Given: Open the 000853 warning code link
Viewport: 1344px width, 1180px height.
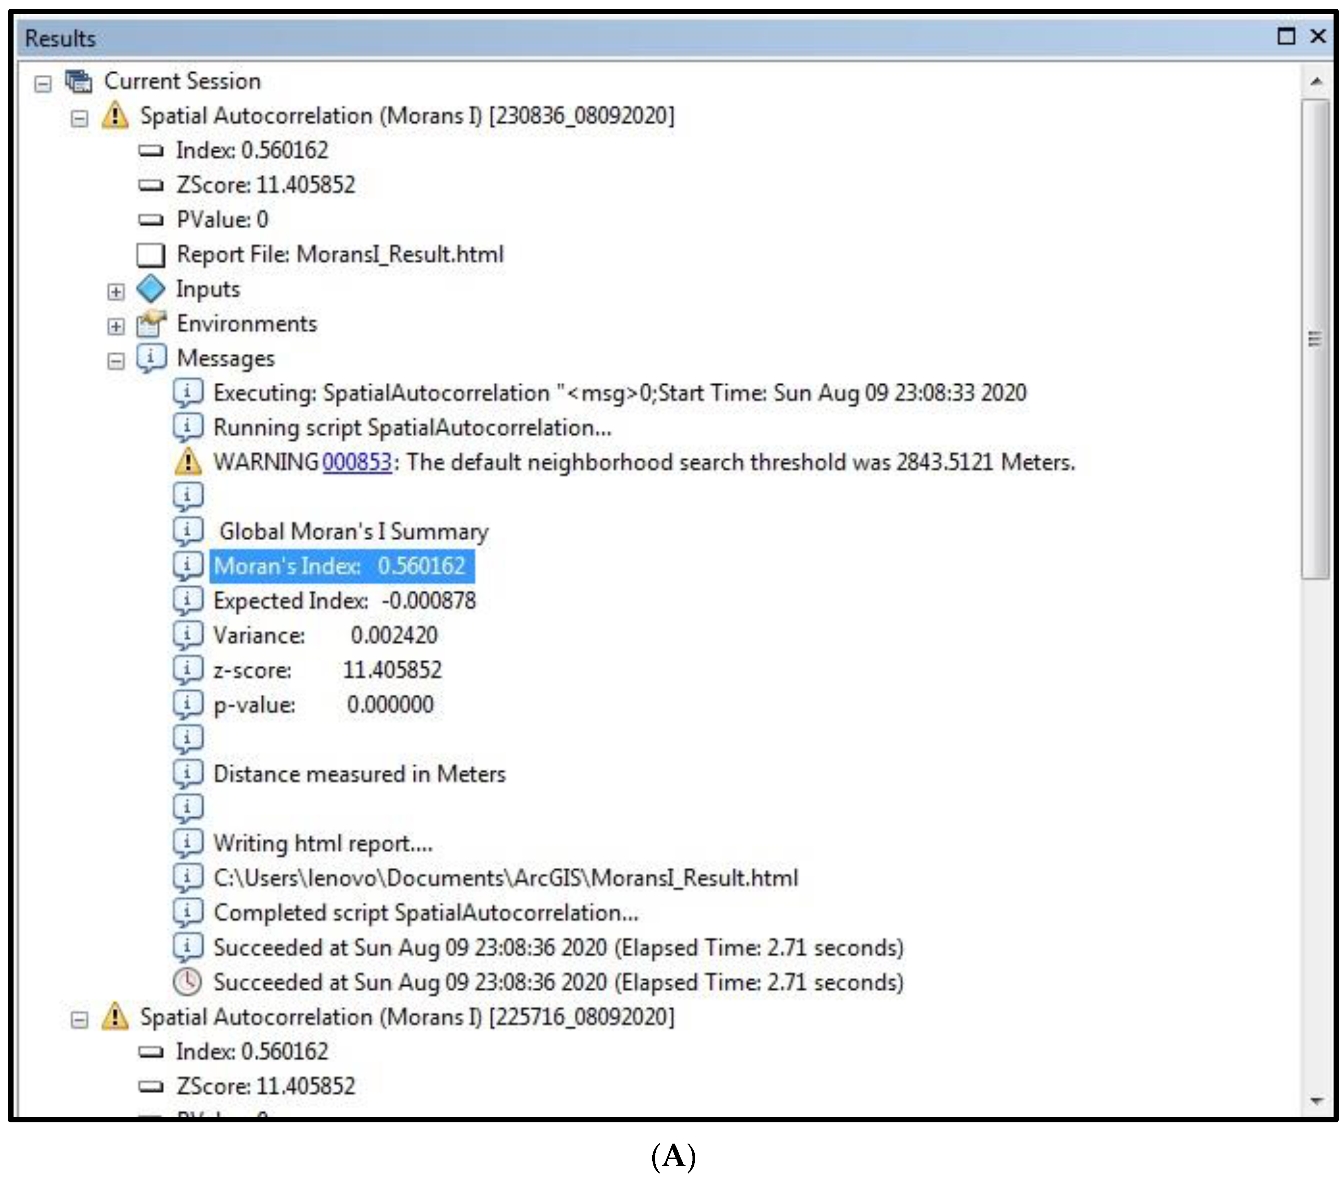Looking at the screenshot, I should [357, 462].
